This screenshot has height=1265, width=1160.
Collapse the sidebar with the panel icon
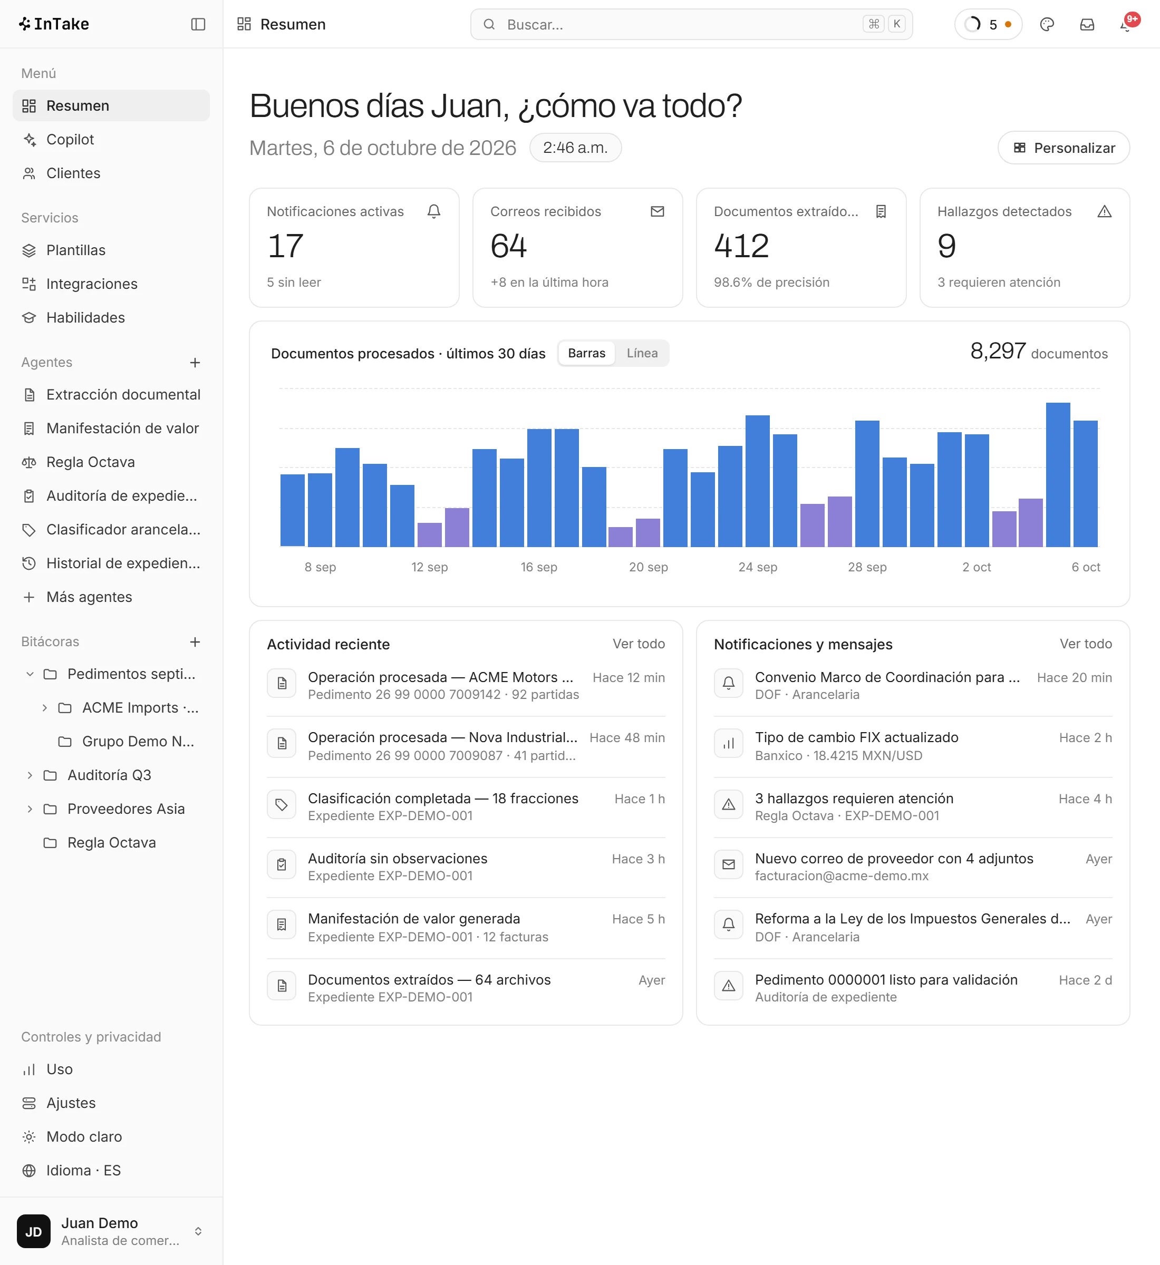point(198,24)
